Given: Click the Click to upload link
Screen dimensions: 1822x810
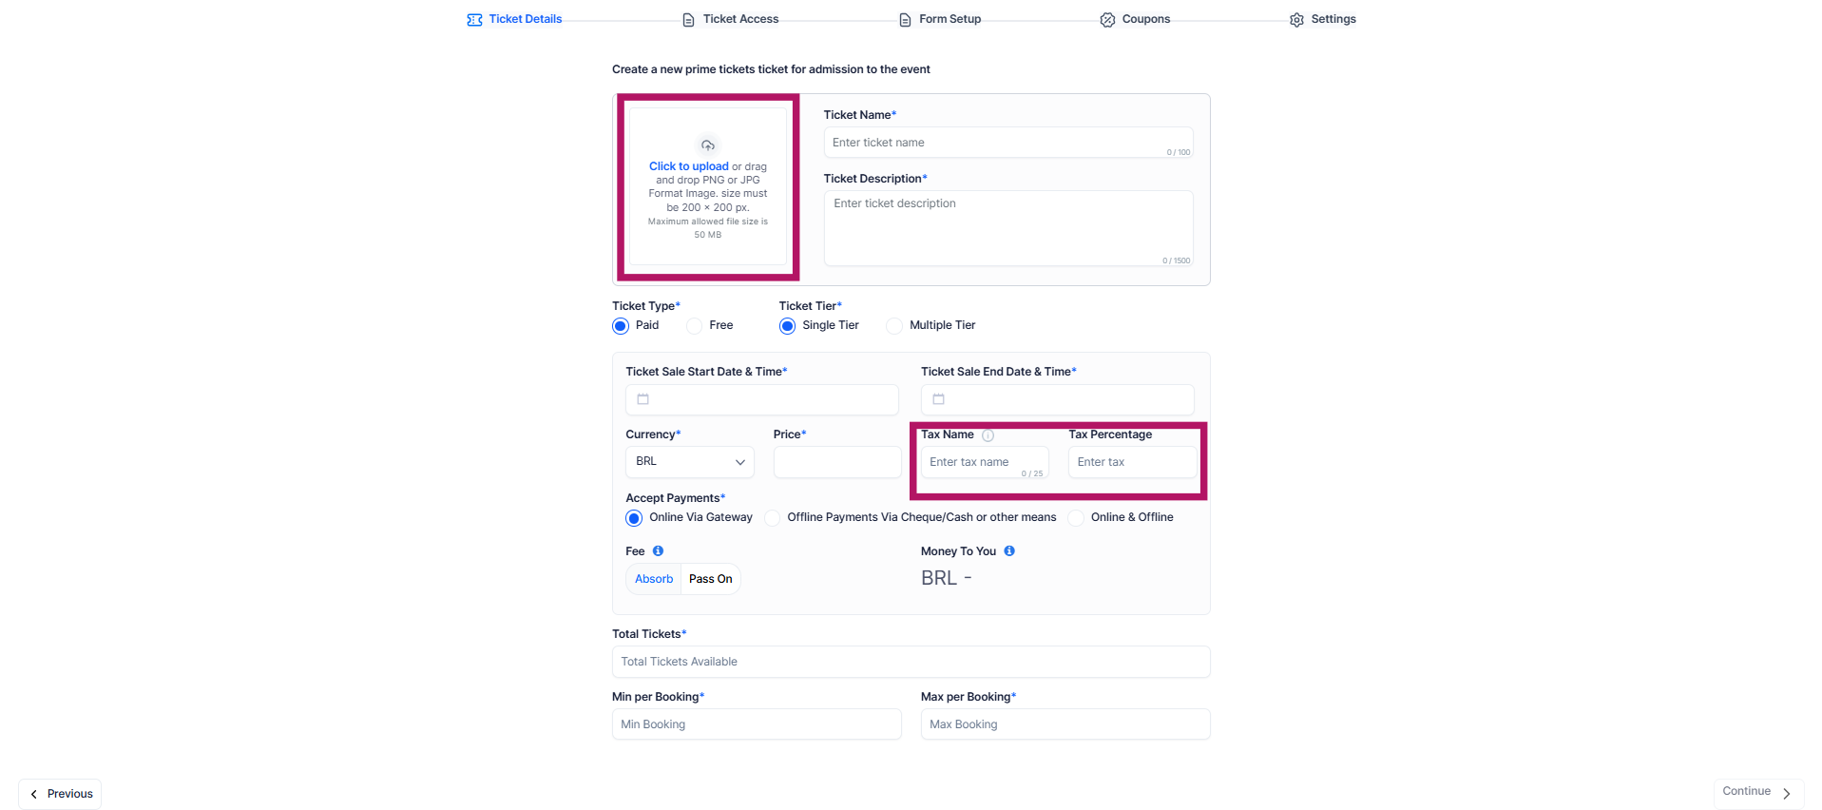Looking at the screenshot, I should 689,166.
